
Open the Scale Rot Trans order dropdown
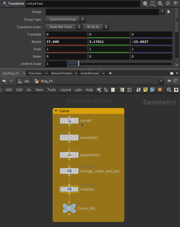tap(64, 27)
